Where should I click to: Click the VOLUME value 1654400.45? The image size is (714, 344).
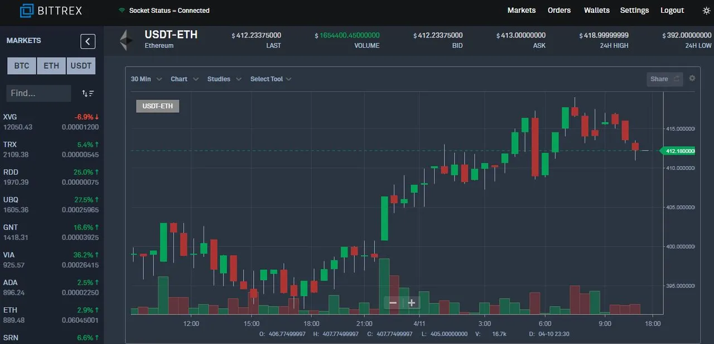pyautogui.click(x=347, y=35)
